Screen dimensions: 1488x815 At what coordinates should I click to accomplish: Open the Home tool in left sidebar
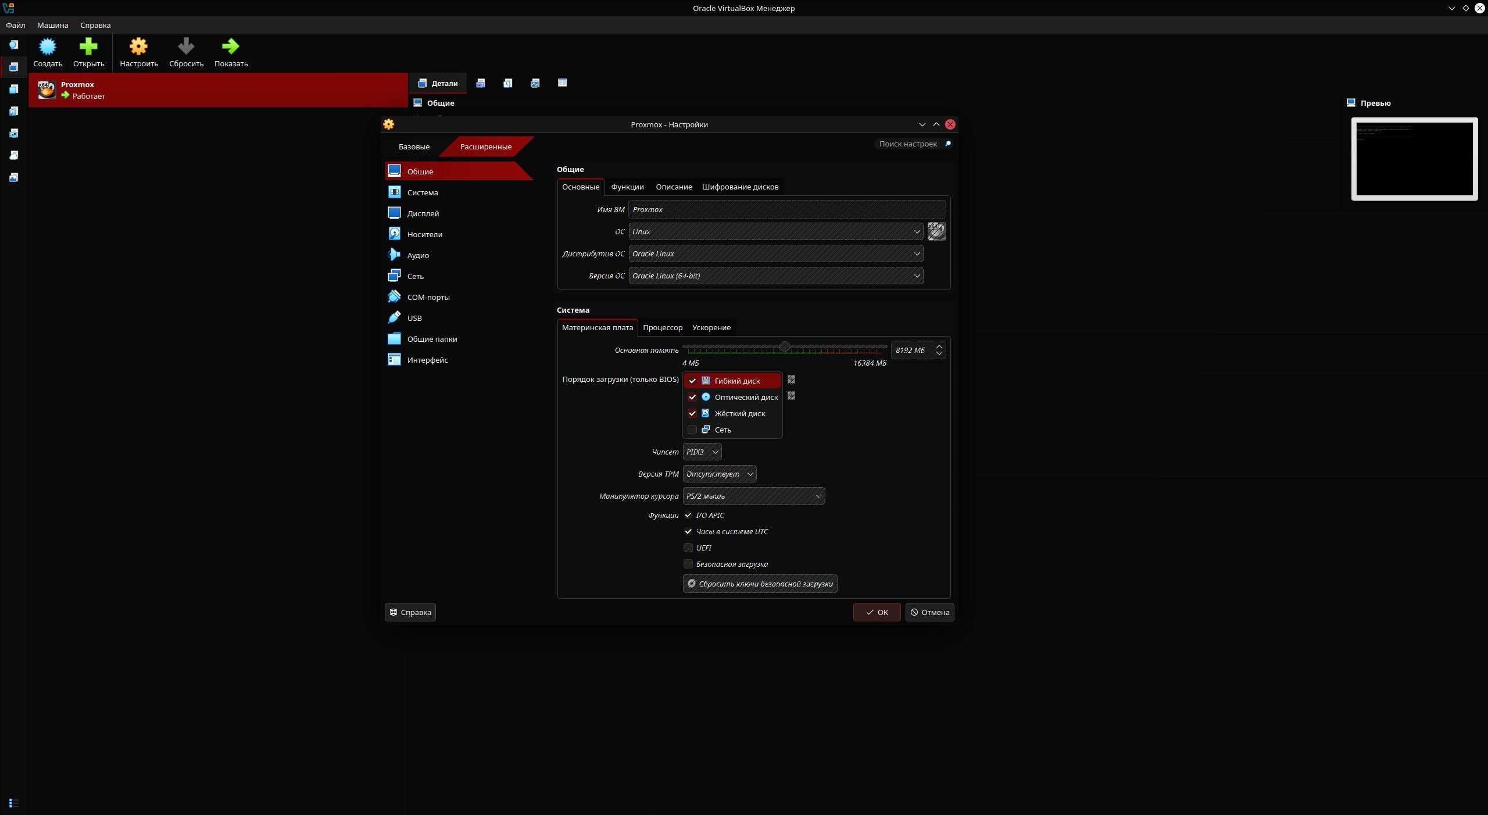(x=13, y=45)
